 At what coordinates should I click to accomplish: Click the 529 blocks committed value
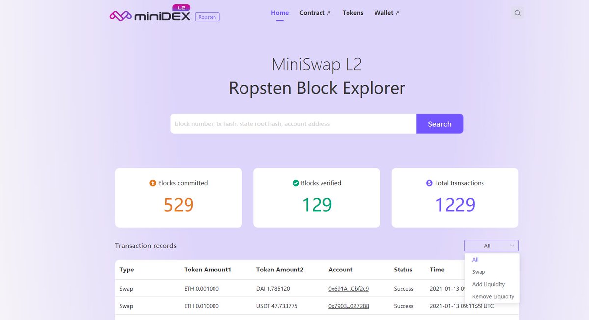pyautogui.click(x=179, y=205)
